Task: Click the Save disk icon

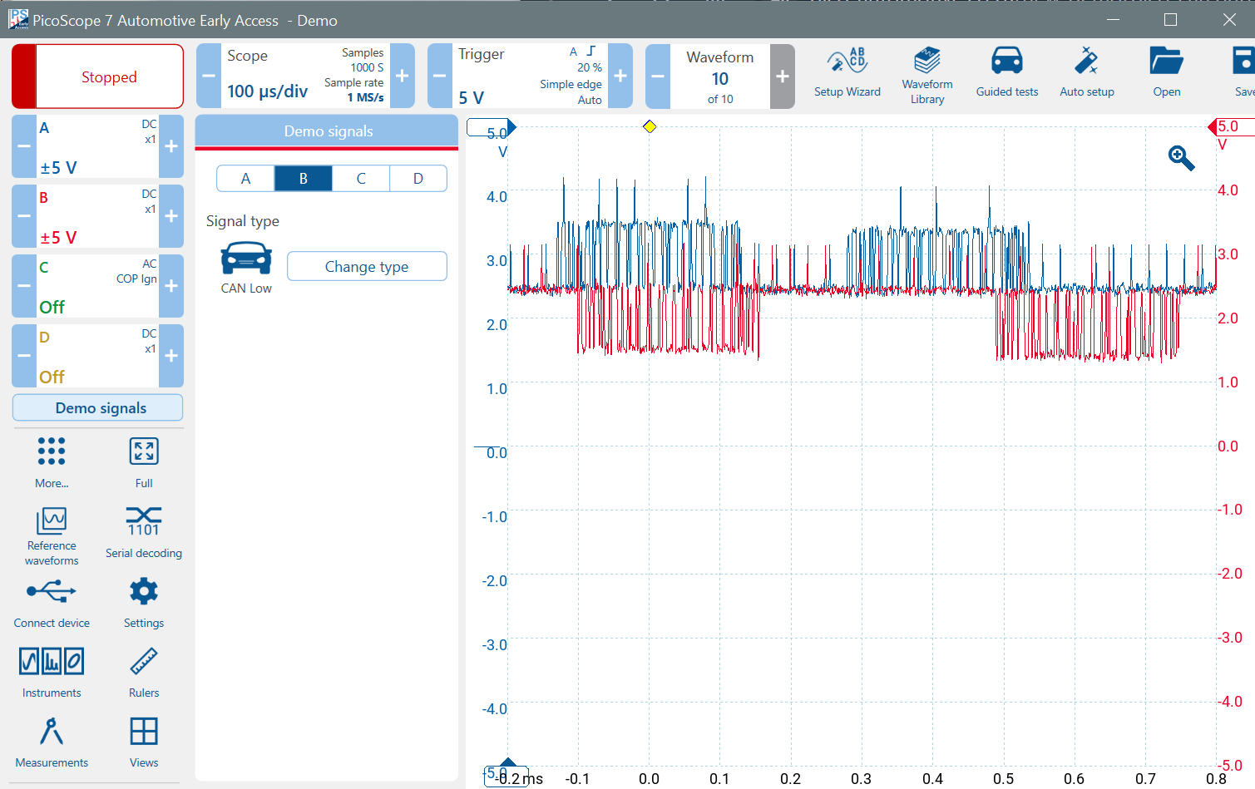Action: (x=1243, y=61)
